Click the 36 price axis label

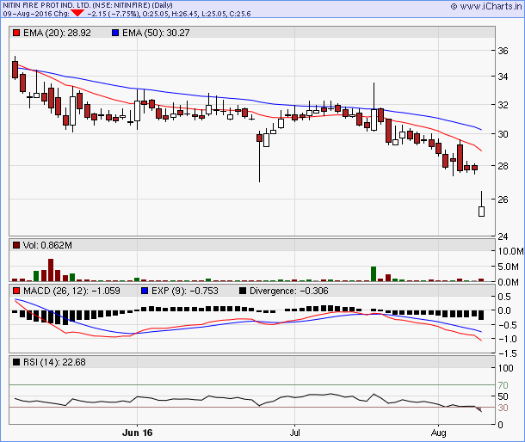pyautogui.click(x=503, y=51)
